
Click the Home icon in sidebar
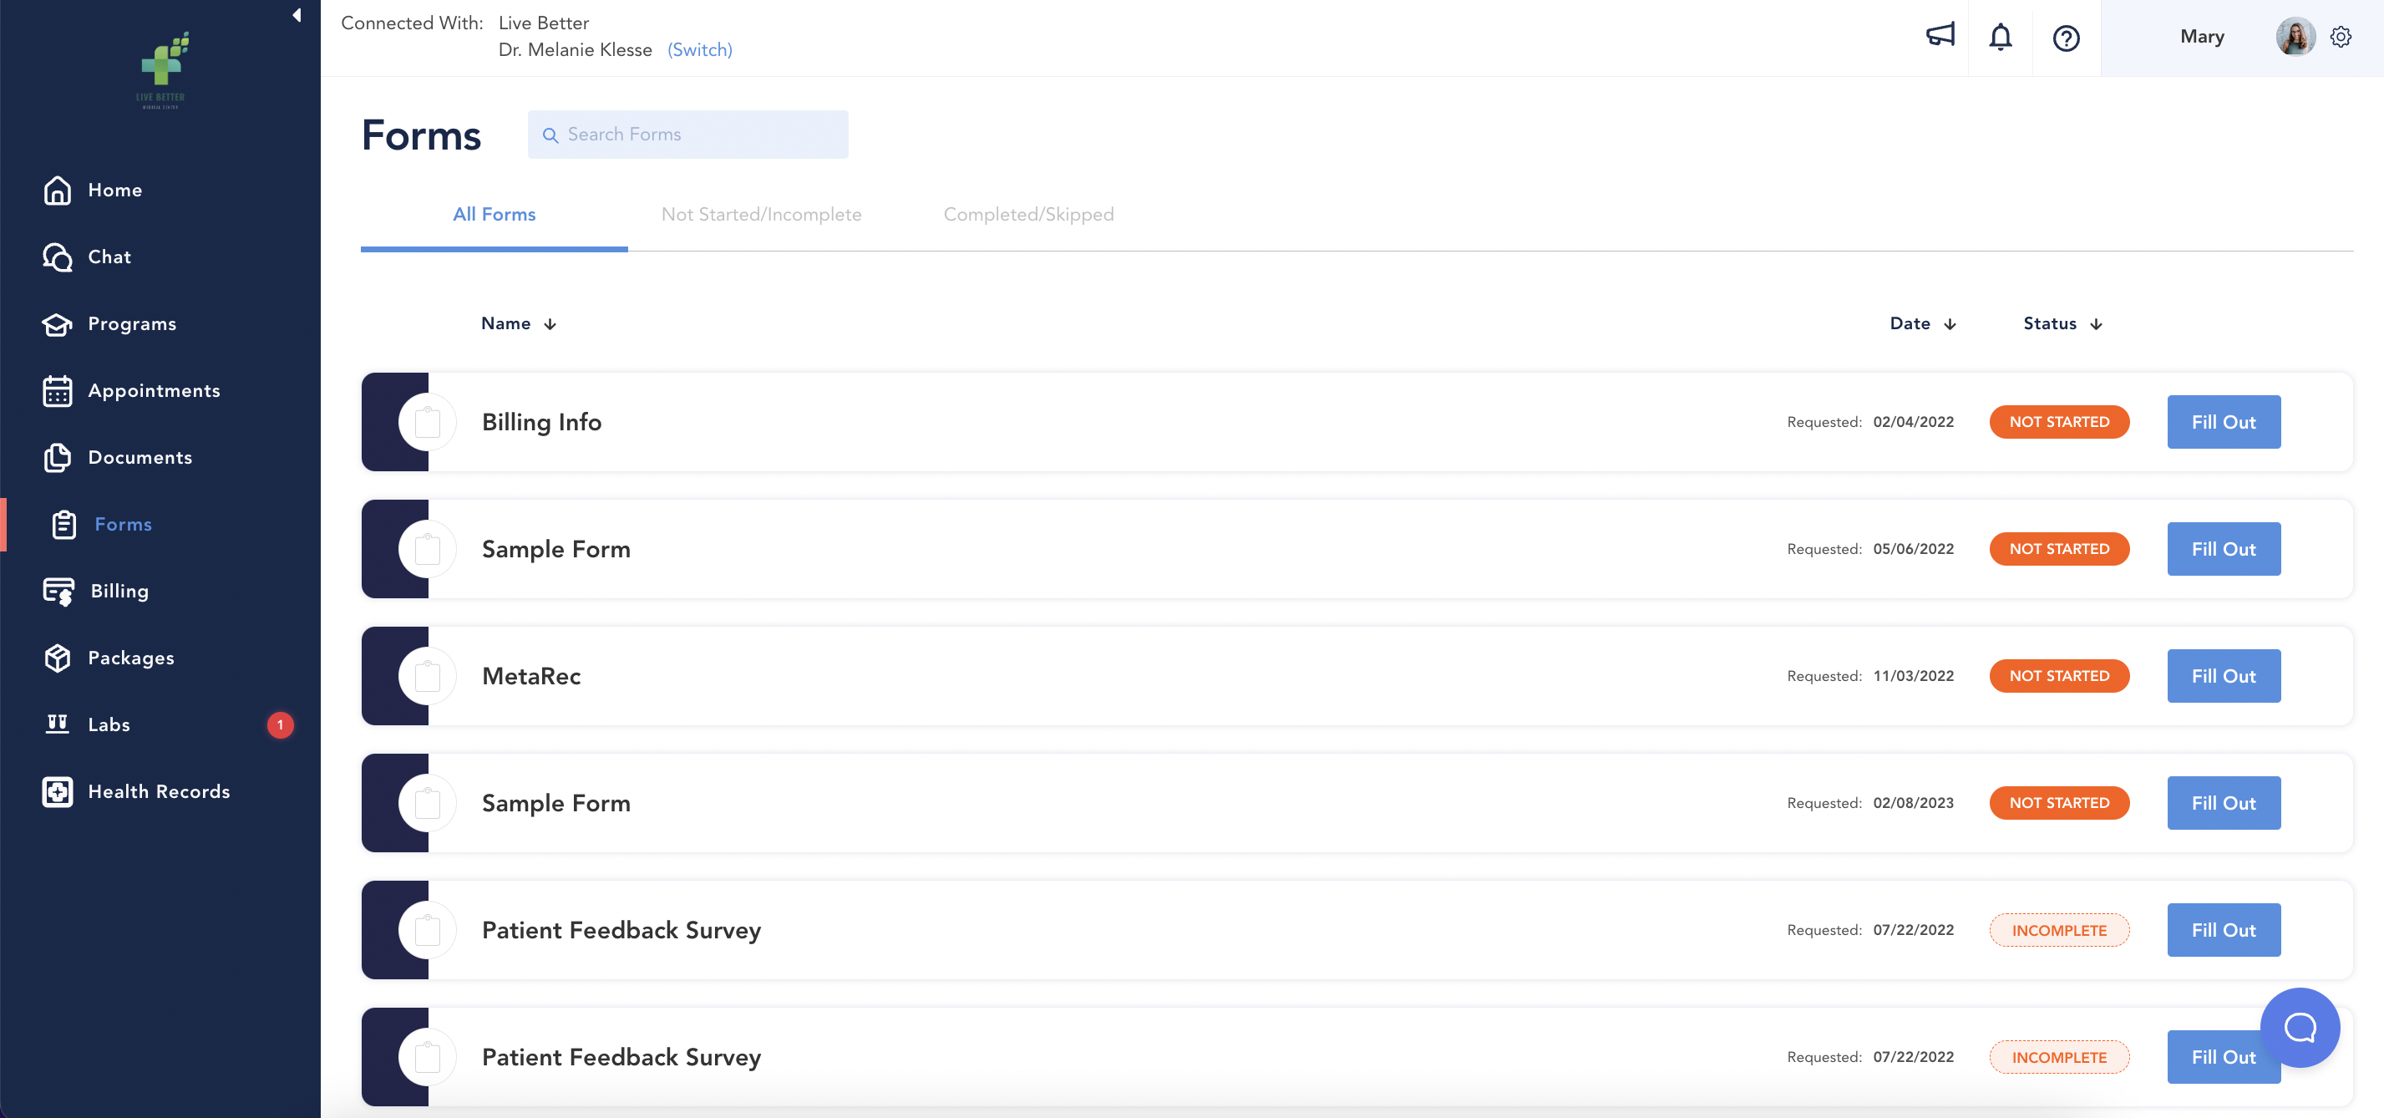pyautogui.click(x=58, y=190)
